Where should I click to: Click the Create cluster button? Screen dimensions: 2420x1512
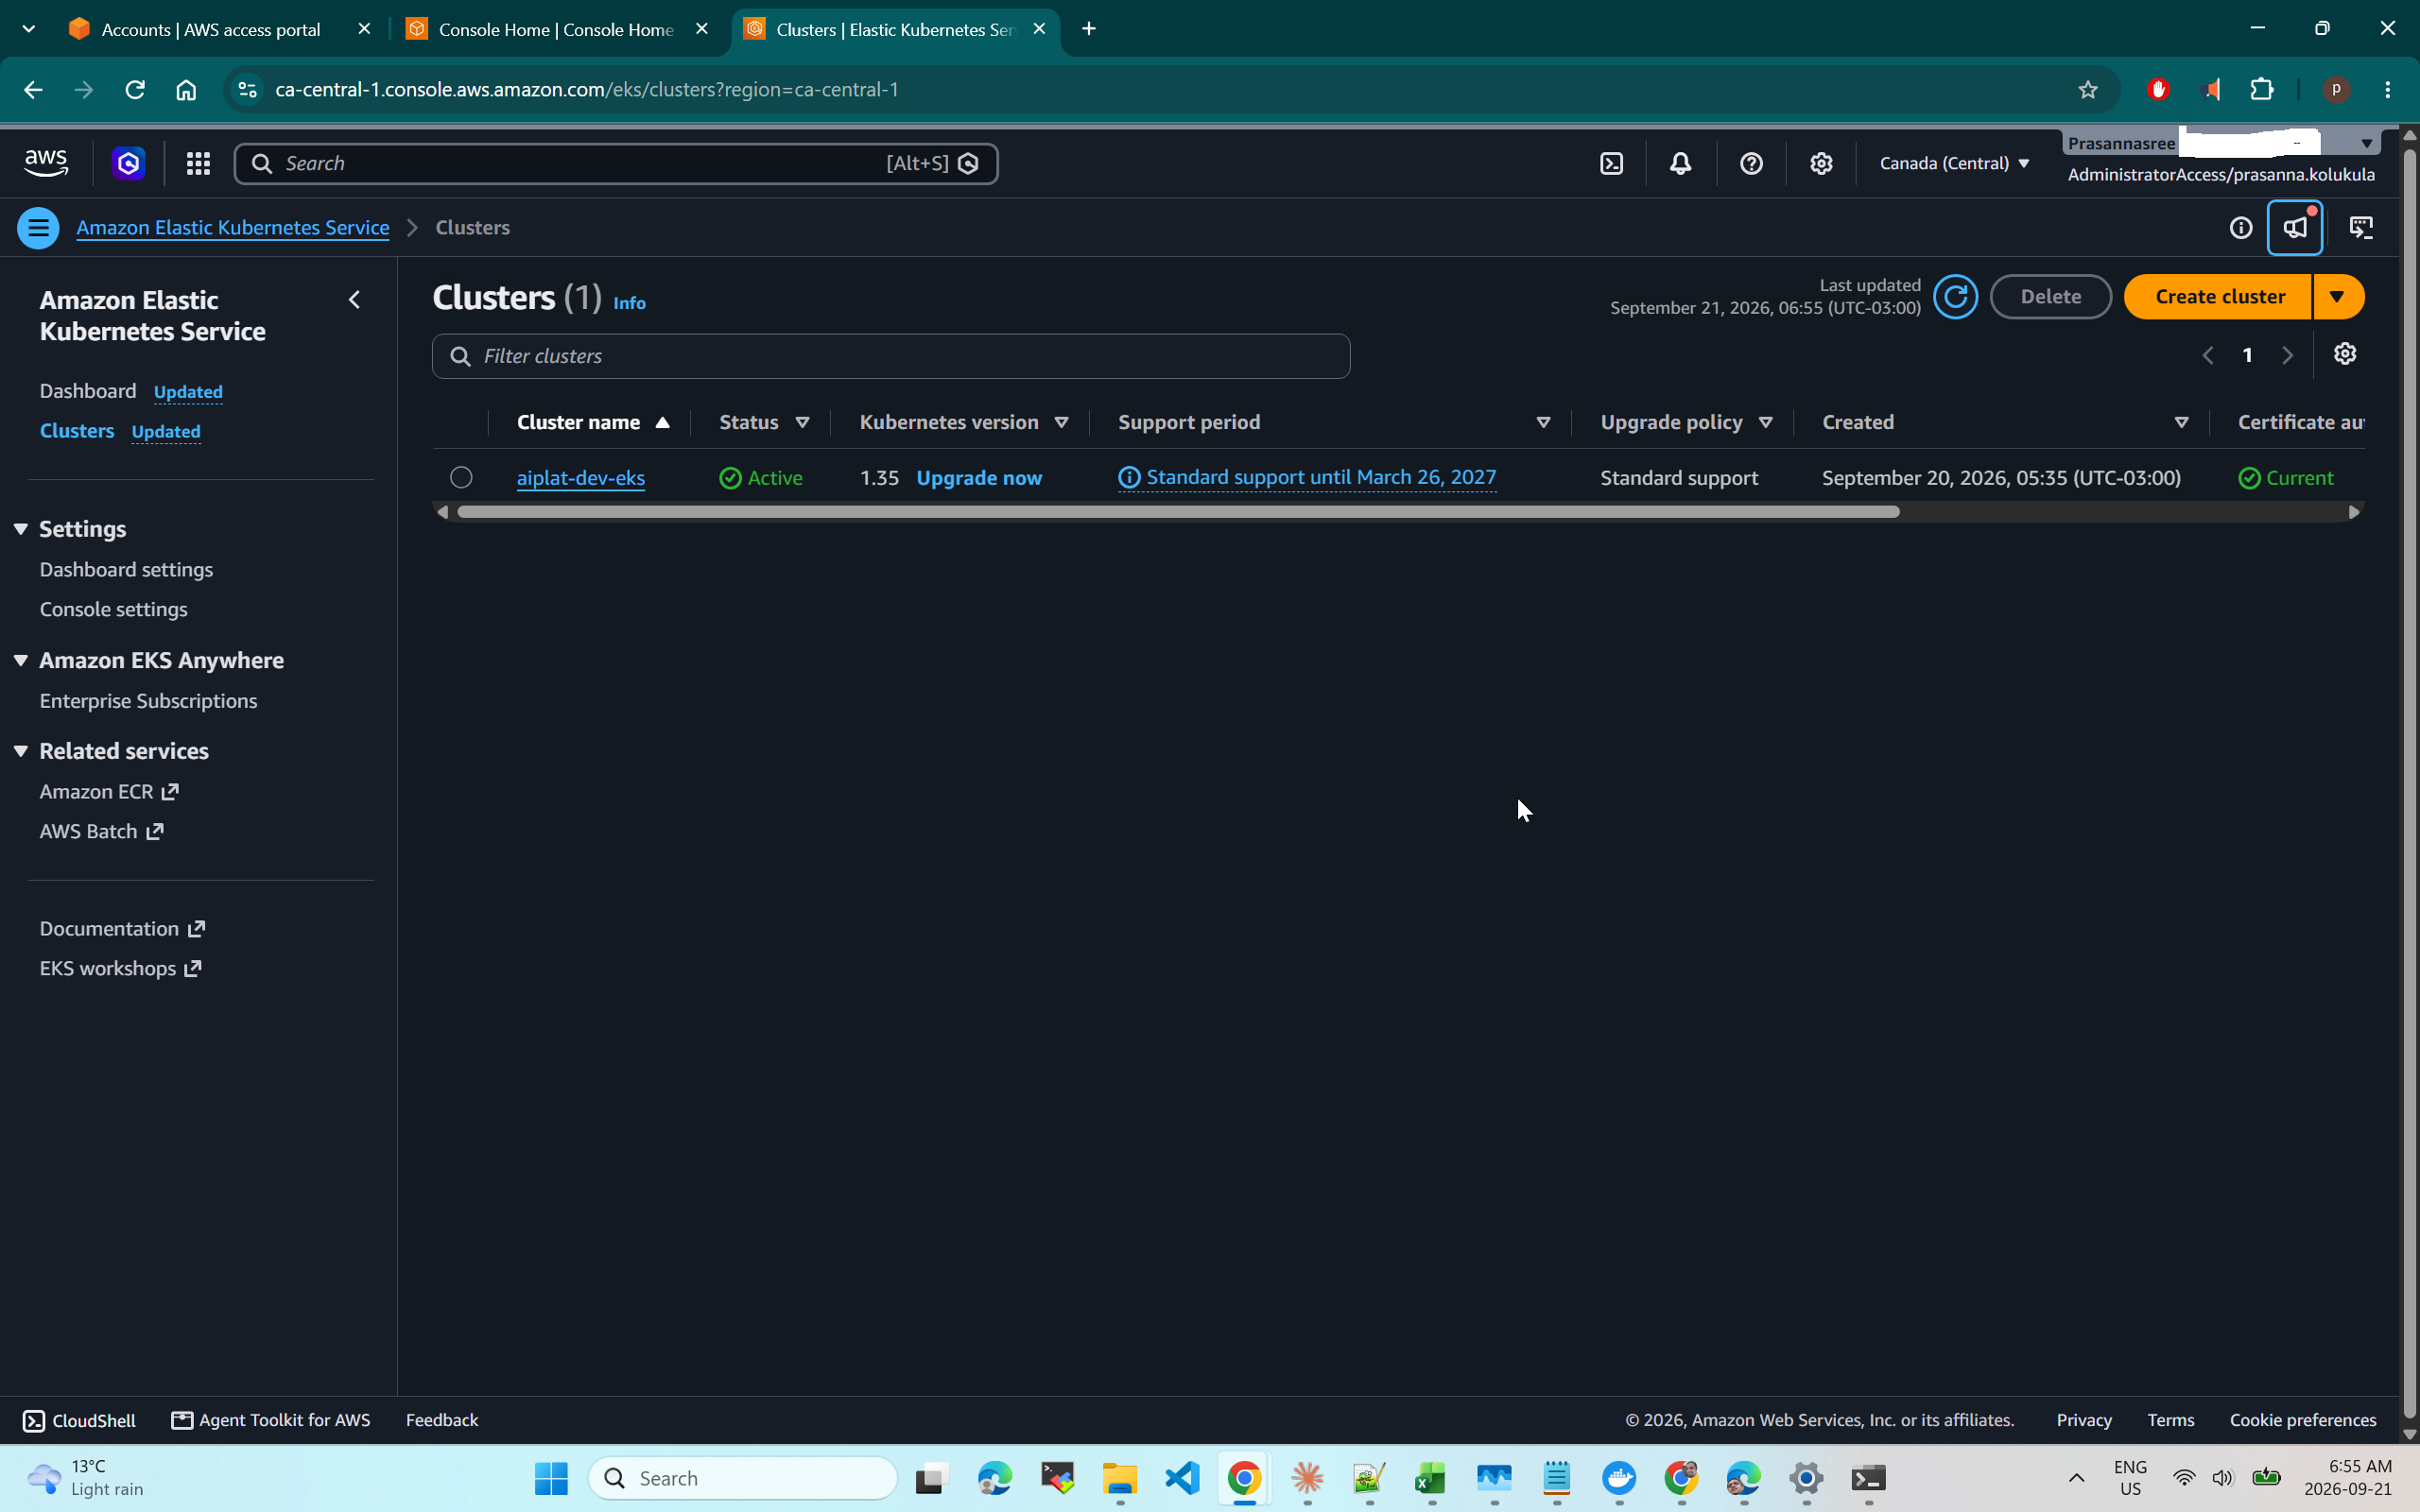2219,297
